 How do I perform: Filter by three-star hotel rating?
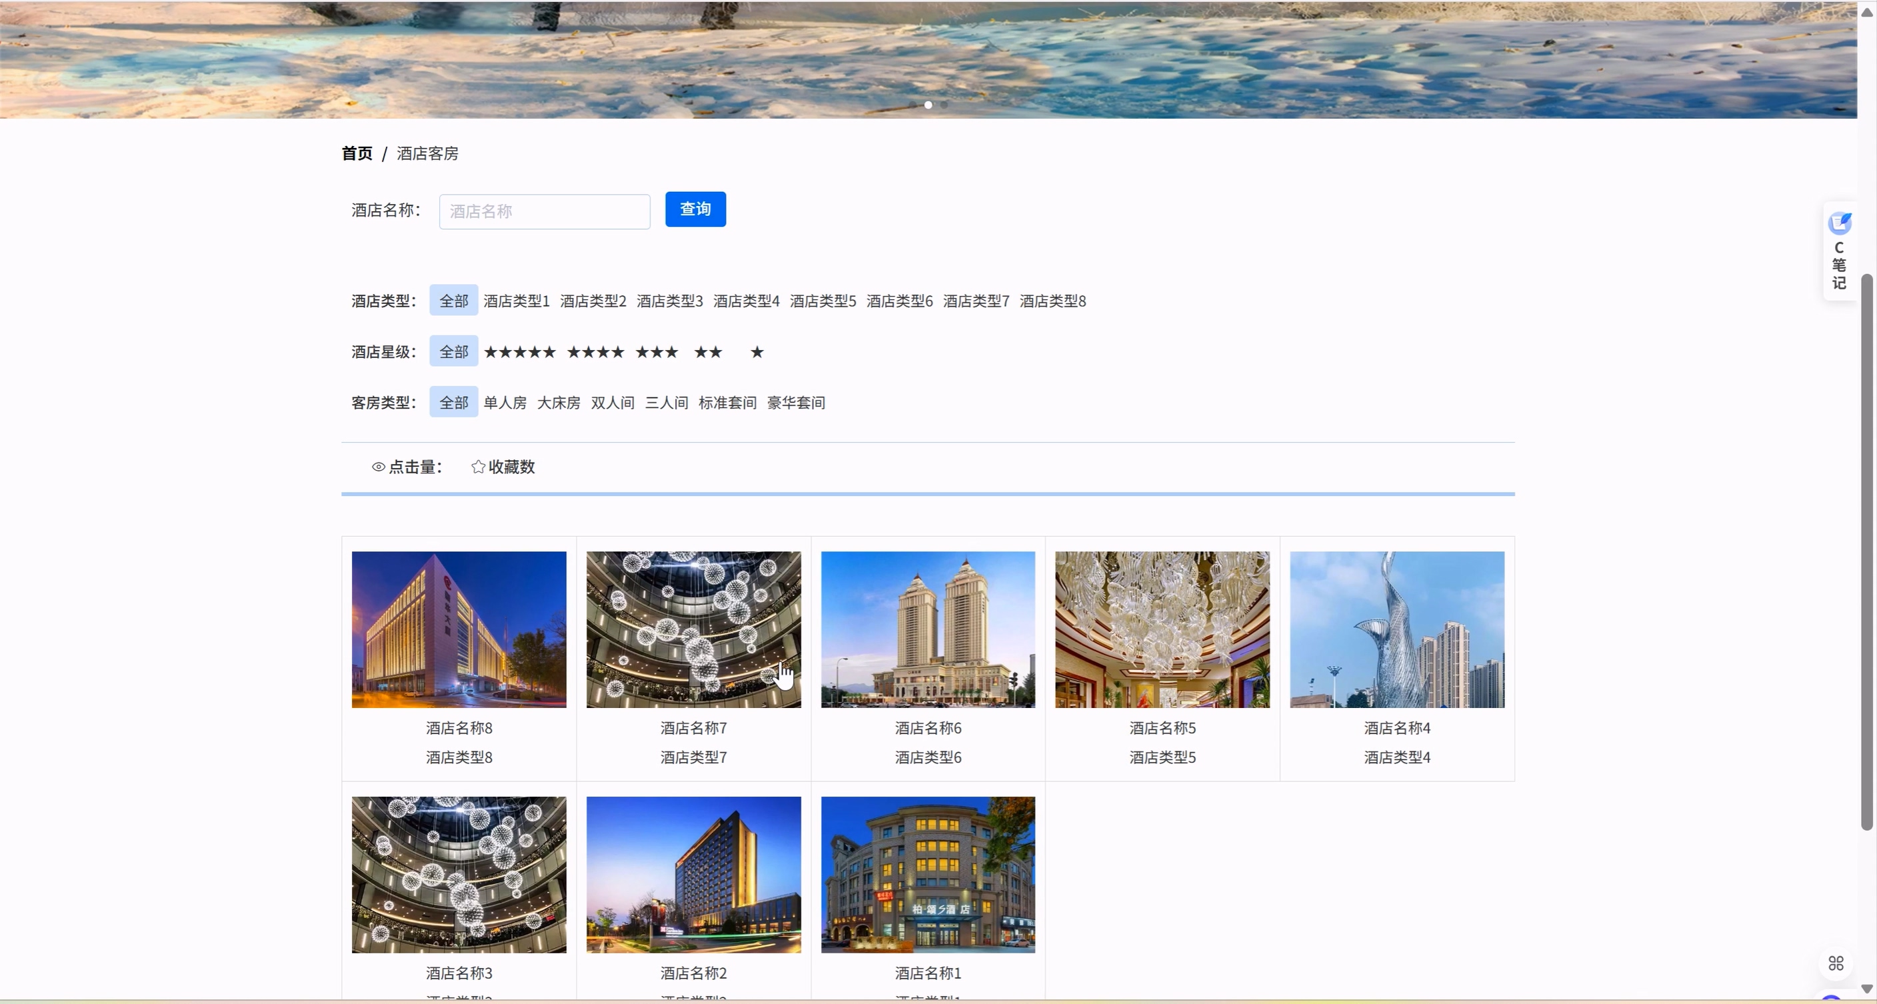tap(657, 353)
